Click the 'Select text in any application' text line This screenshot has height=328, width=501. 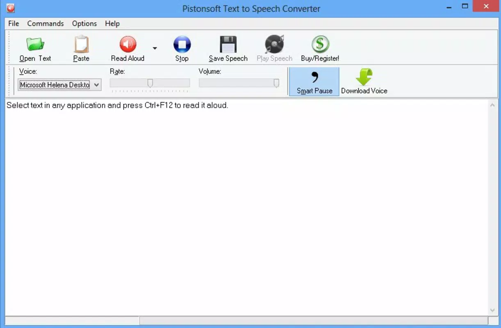coord(117,105)
